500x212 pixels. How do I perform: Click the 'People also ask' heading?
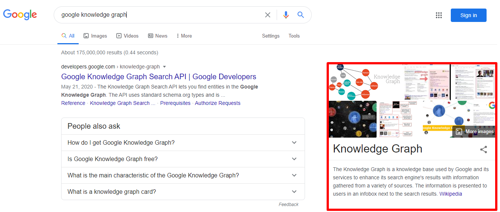click(x=94, y=126)
